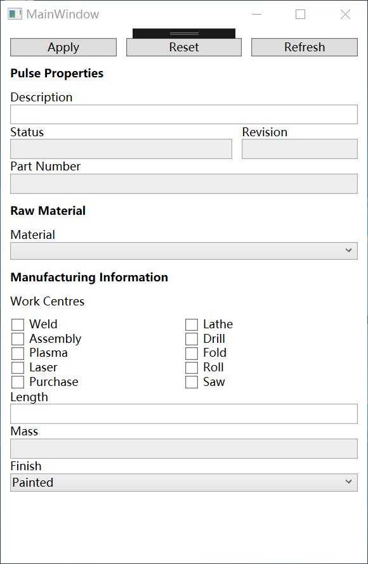Expand the Finish dropdown showing Painted
The height and width of the screenshot is (564, 368).
[x=184, y=482]
